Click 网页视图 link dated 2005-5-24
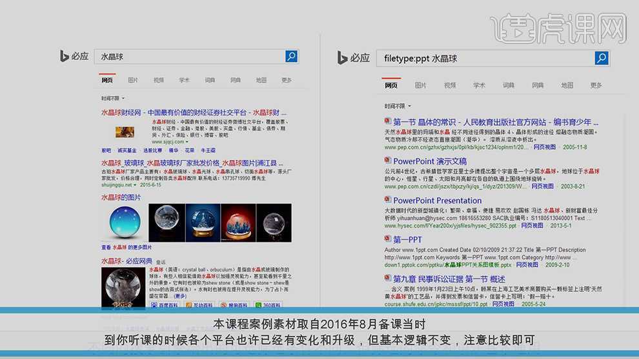The width and height of the screenshot is (639, 359). point(503,304)
